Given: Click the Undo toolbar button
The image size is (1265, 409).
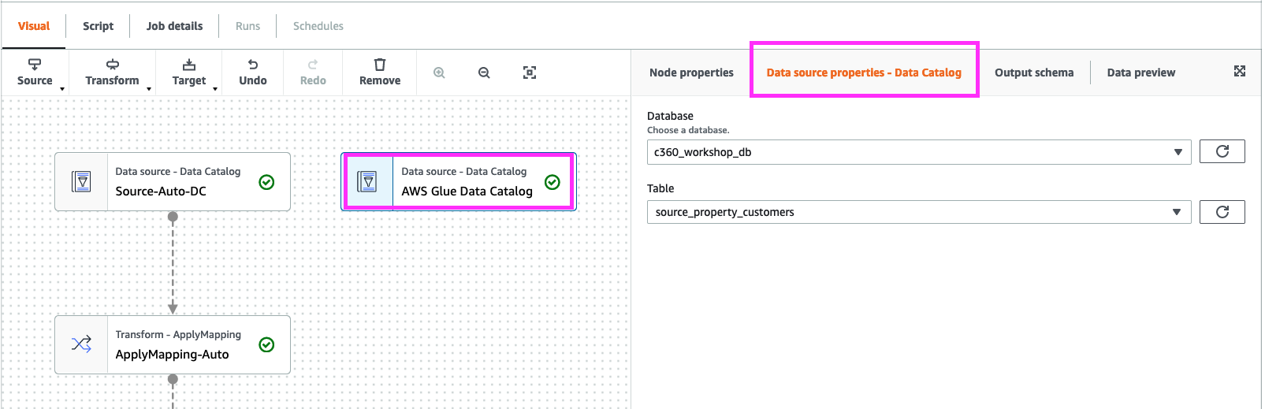Looking at the screenshot, I should (252, 72).
